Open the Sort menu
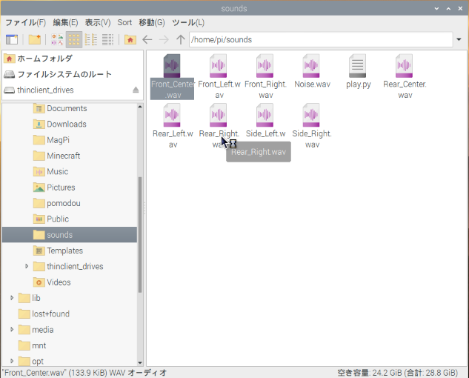The height and width of the screenshot is (378, 469). (x=124, y=22)
